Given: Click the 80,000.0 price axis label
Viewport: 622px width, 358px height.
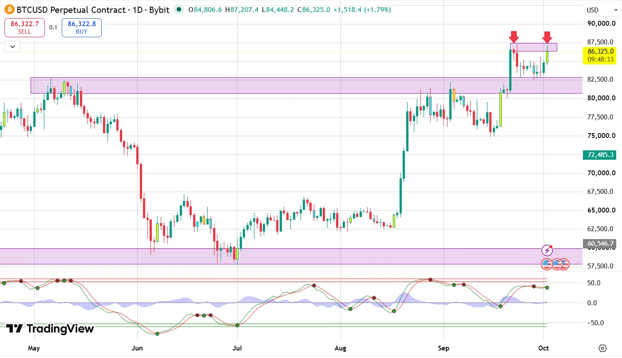Looking at the screenshot, I should click(x=601, y=98).
